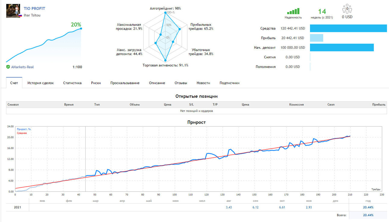Click the Средства equity bar
This screenshot has width=389, height=222.
348,28
